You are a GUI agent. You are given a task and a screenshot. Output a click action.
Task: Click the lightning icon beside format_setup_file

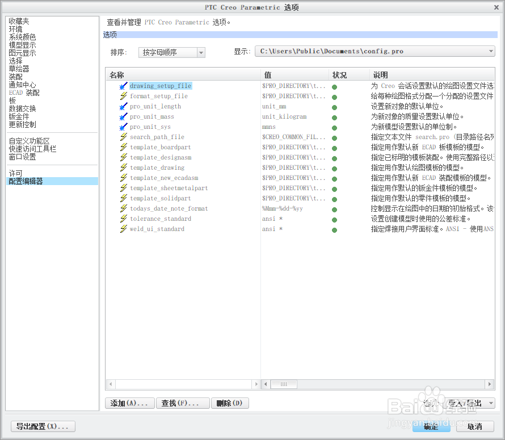click(123, 96)
